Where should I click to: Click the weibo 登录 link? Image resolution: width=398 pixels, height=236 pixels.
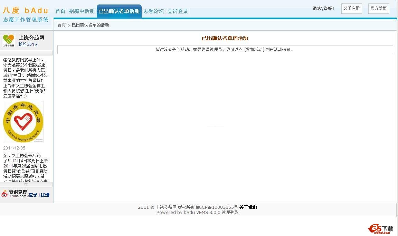[x=33, y=195]
